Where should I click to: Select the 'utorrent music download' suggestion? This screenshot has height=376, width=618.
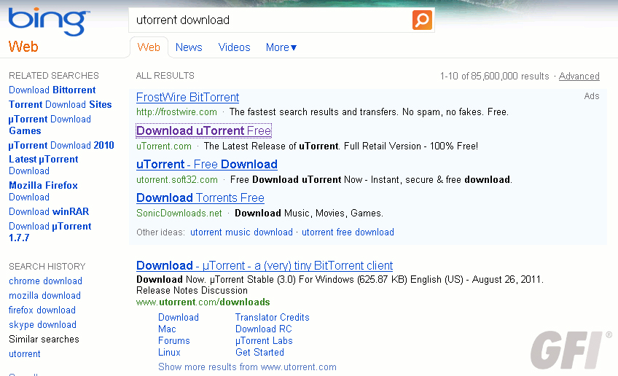(242, 232)
